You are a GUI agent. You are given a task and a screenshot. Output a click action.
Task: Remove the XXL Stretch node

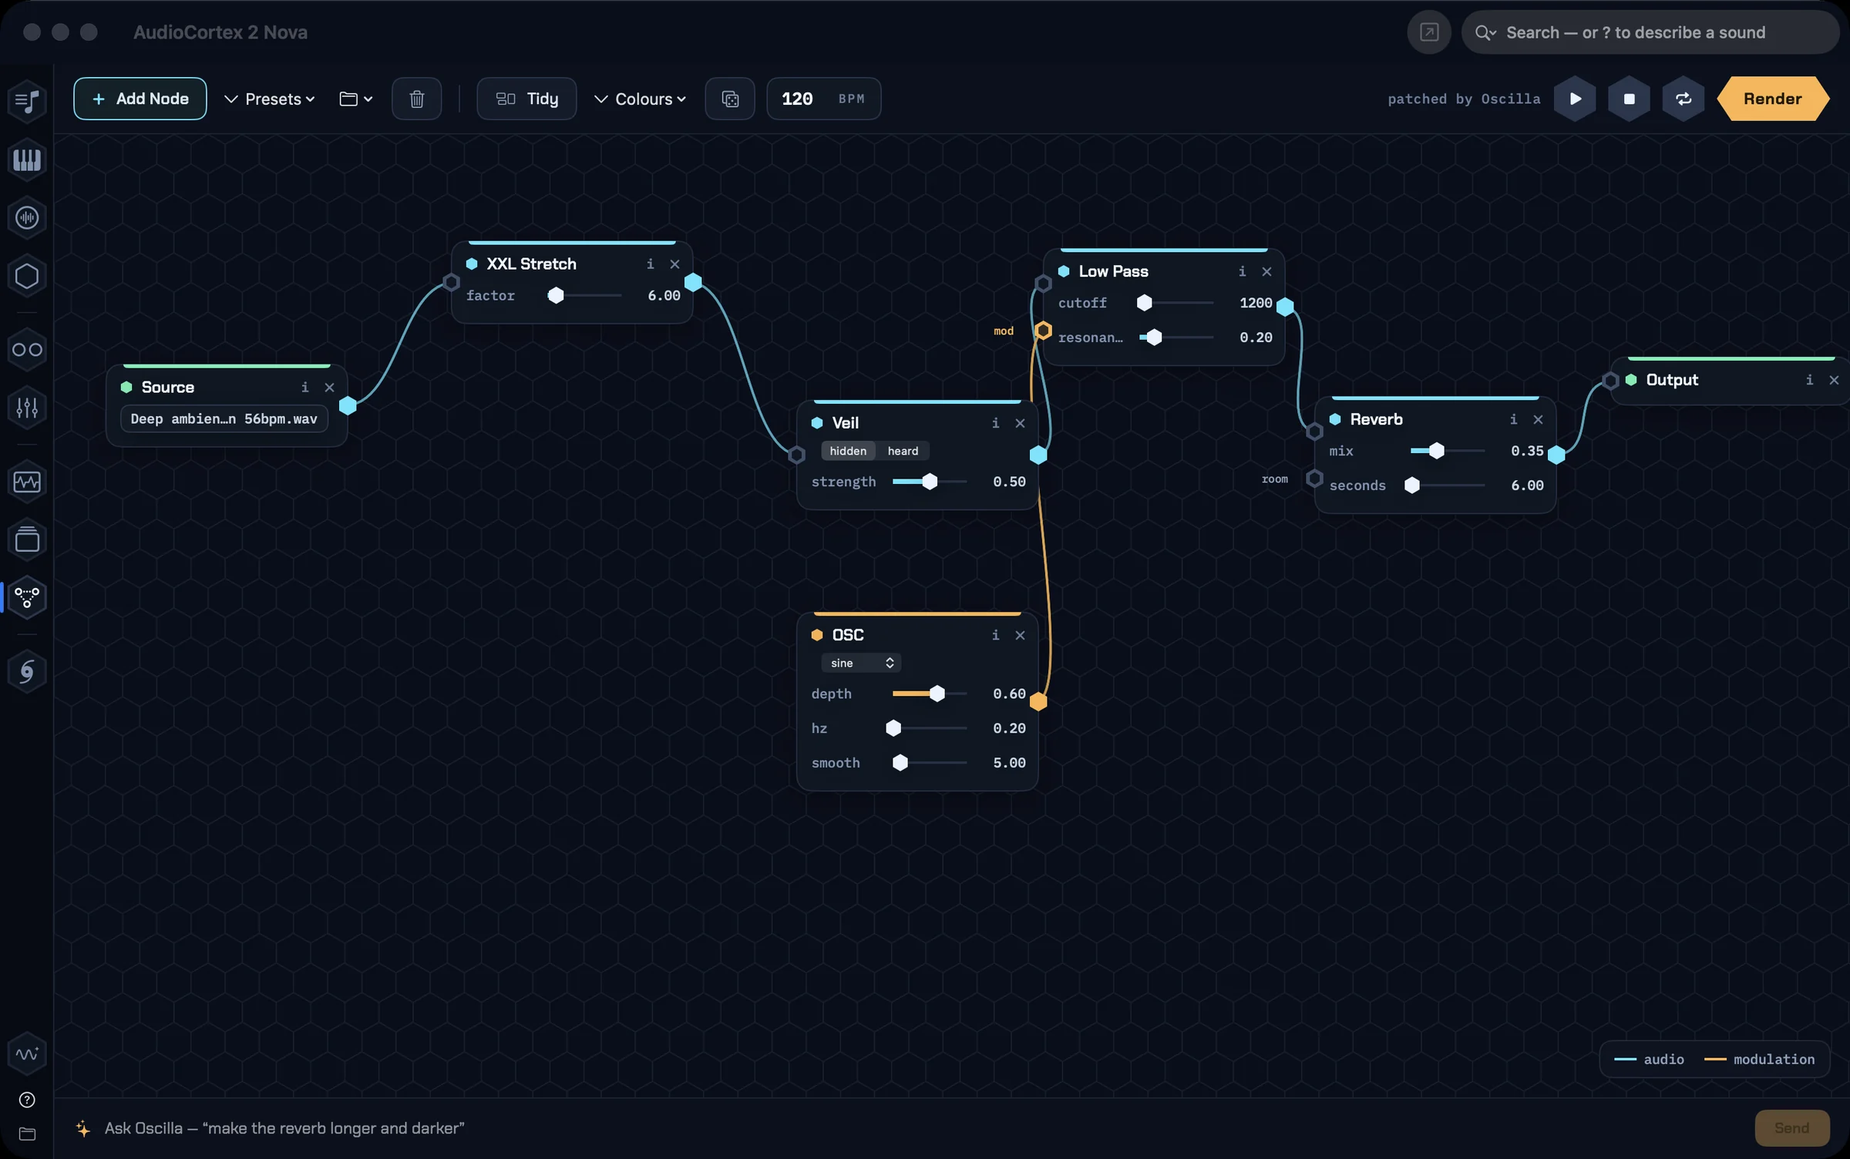[x=675, y=264]
